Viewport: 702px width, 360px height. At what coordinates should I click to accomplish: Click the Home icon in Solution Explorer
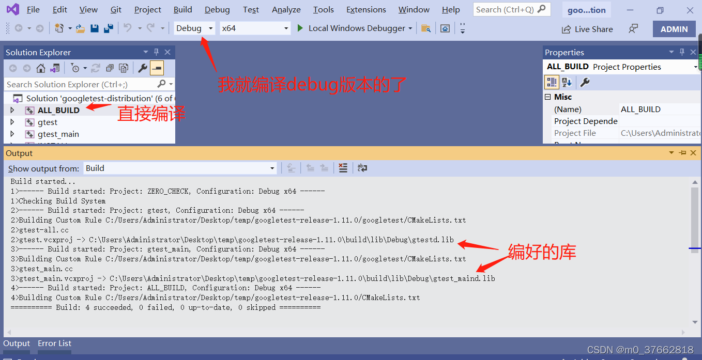click(x=41, y=68)
